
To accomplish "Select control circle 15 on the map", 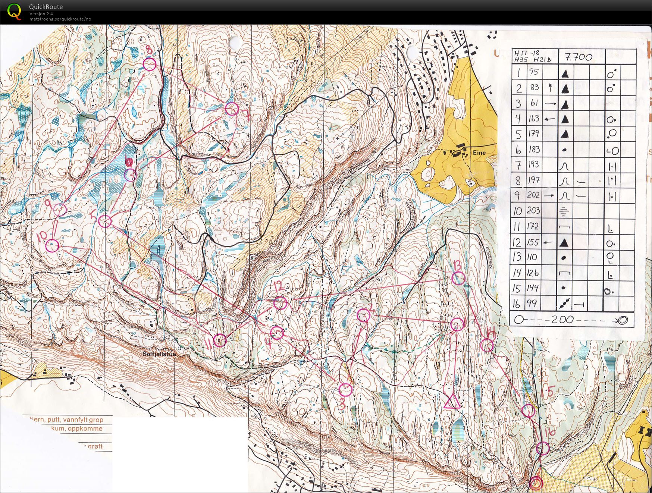I will point(529,411).
